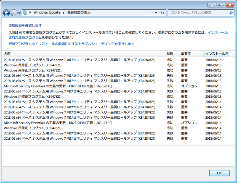
Task: Click the refresh button beside the address bar
Action: tap(163, 13)
